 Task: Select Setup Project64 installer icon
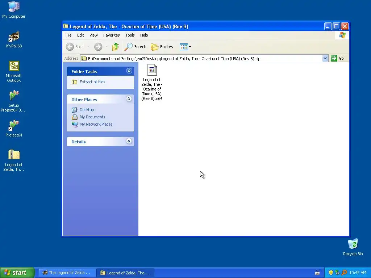(14, 101)
